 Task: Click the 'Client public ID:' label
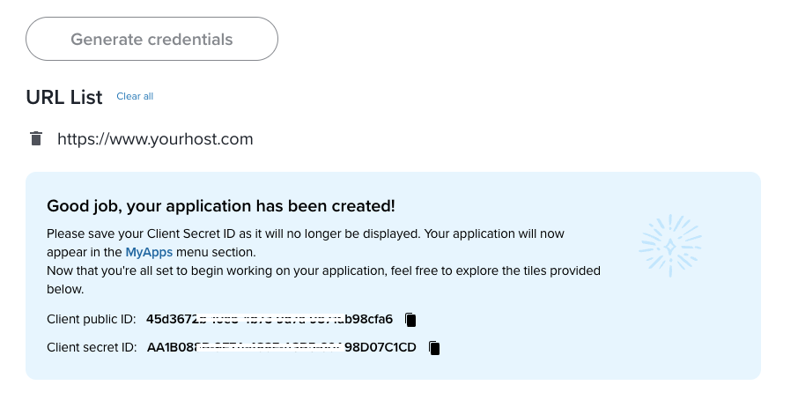pos(92,319)
